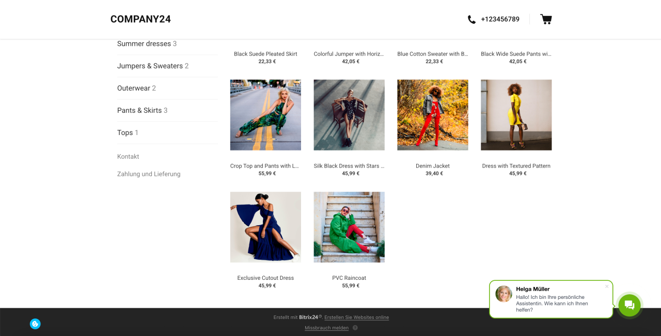The image size is (661, 336).
Task: Open Jumpers & Sweaters category
Action: point(153,66)
